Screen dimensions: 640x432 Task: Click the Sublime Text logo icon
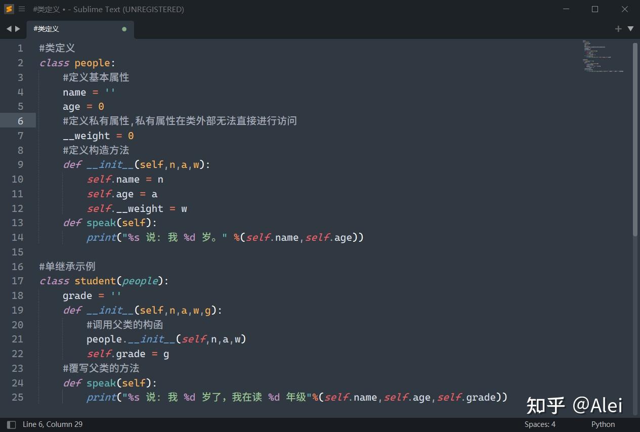[x=9, y=9]
